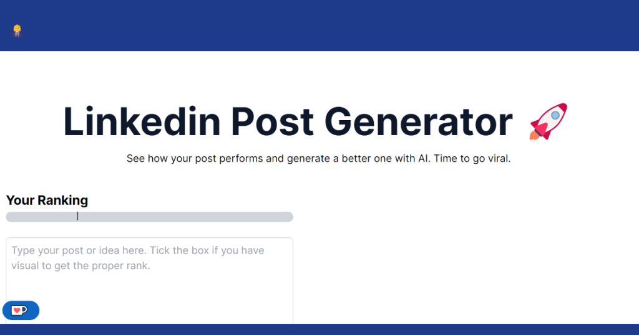
Task: Select the vertical marker on the ranking bar
Action: click(x=77, y=217)
